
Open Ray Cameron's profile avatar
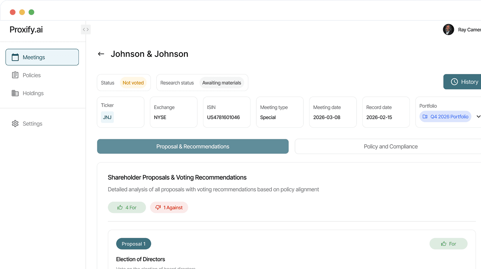(x=449, y=29)
